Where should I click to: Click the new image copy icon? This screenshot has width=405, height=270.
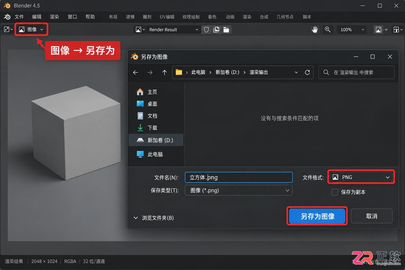click(216, 30)
